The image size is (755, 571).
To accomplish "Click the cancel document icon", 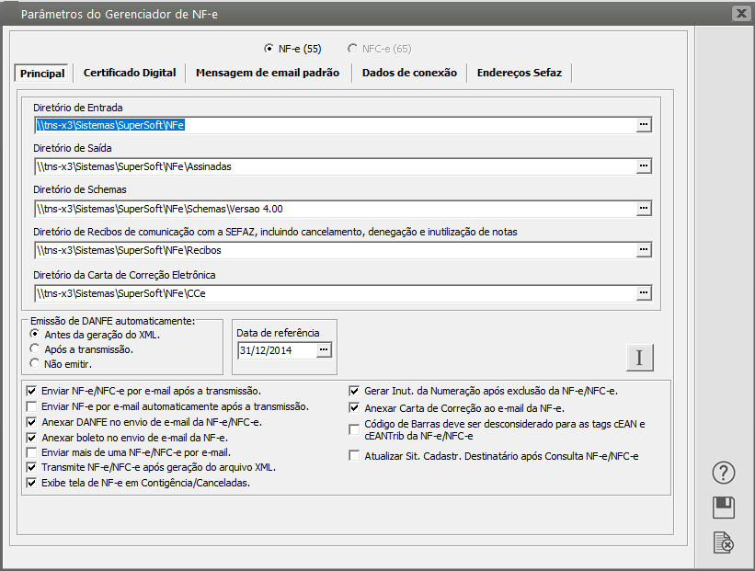I will pos(724,542).
